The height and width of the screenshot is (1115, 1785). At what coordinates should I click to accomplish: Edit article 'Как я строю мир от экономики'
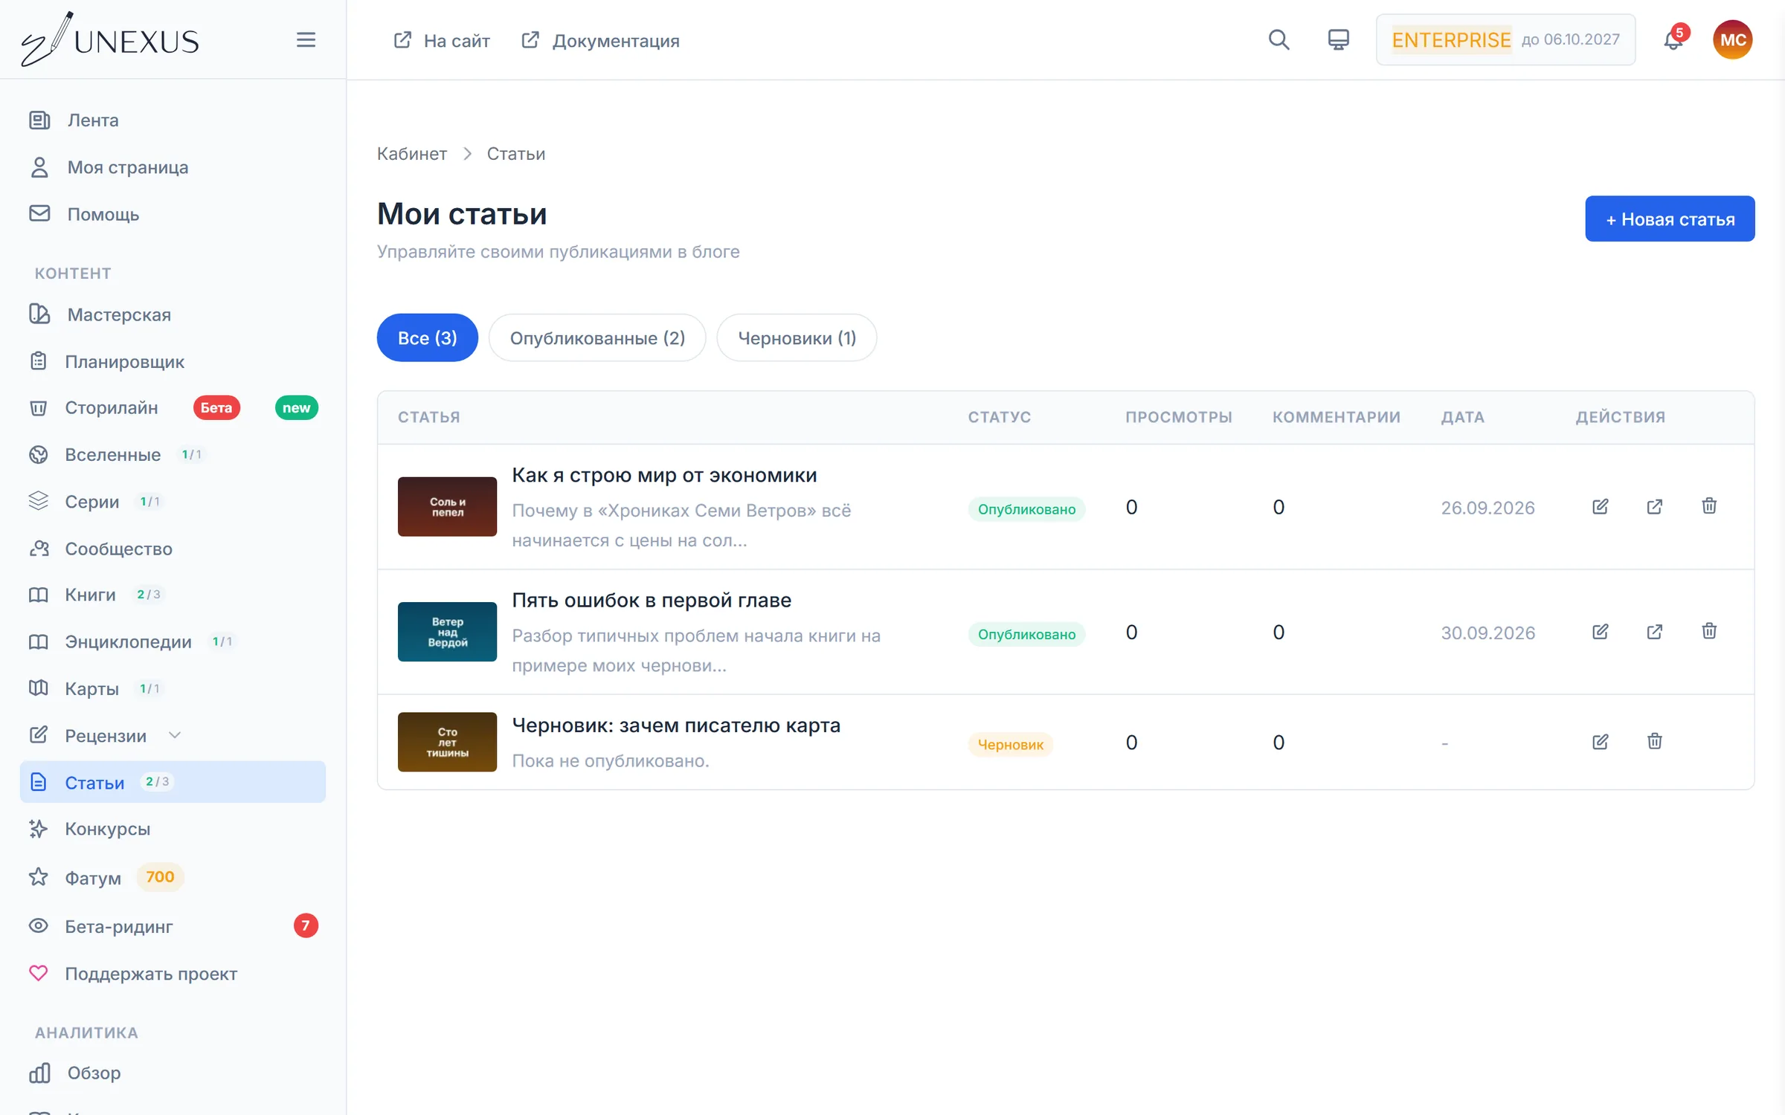pos(1600,507)
